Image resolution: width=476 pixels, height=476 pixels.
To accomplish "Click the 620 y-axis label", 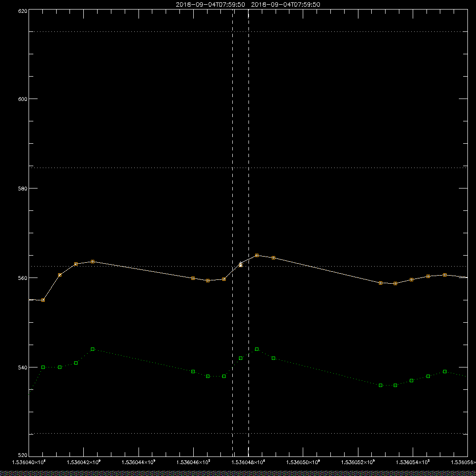I will [x=23, y=11].
